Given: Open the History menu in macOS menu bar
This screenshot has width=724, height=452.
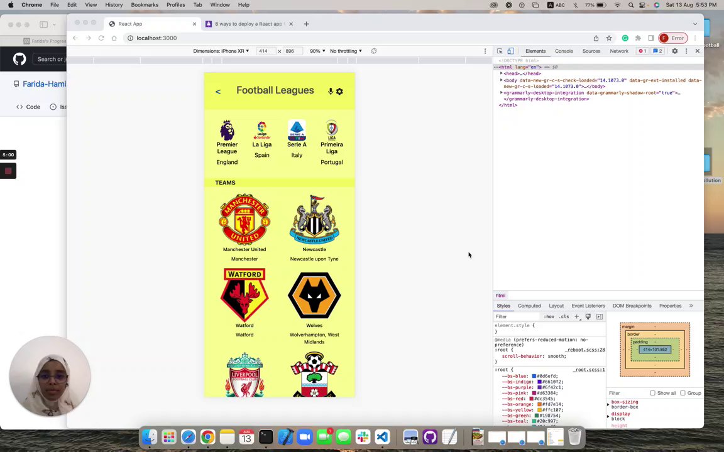Looking at the screenshot, I should [x=114, y=5].
